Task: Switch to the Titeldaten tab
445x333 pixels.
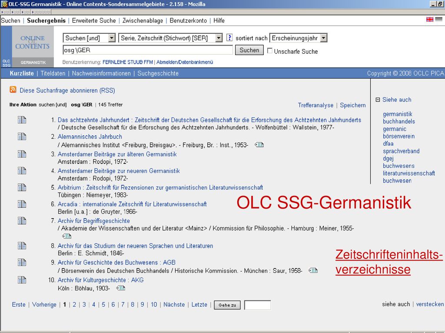Action: 53,73
